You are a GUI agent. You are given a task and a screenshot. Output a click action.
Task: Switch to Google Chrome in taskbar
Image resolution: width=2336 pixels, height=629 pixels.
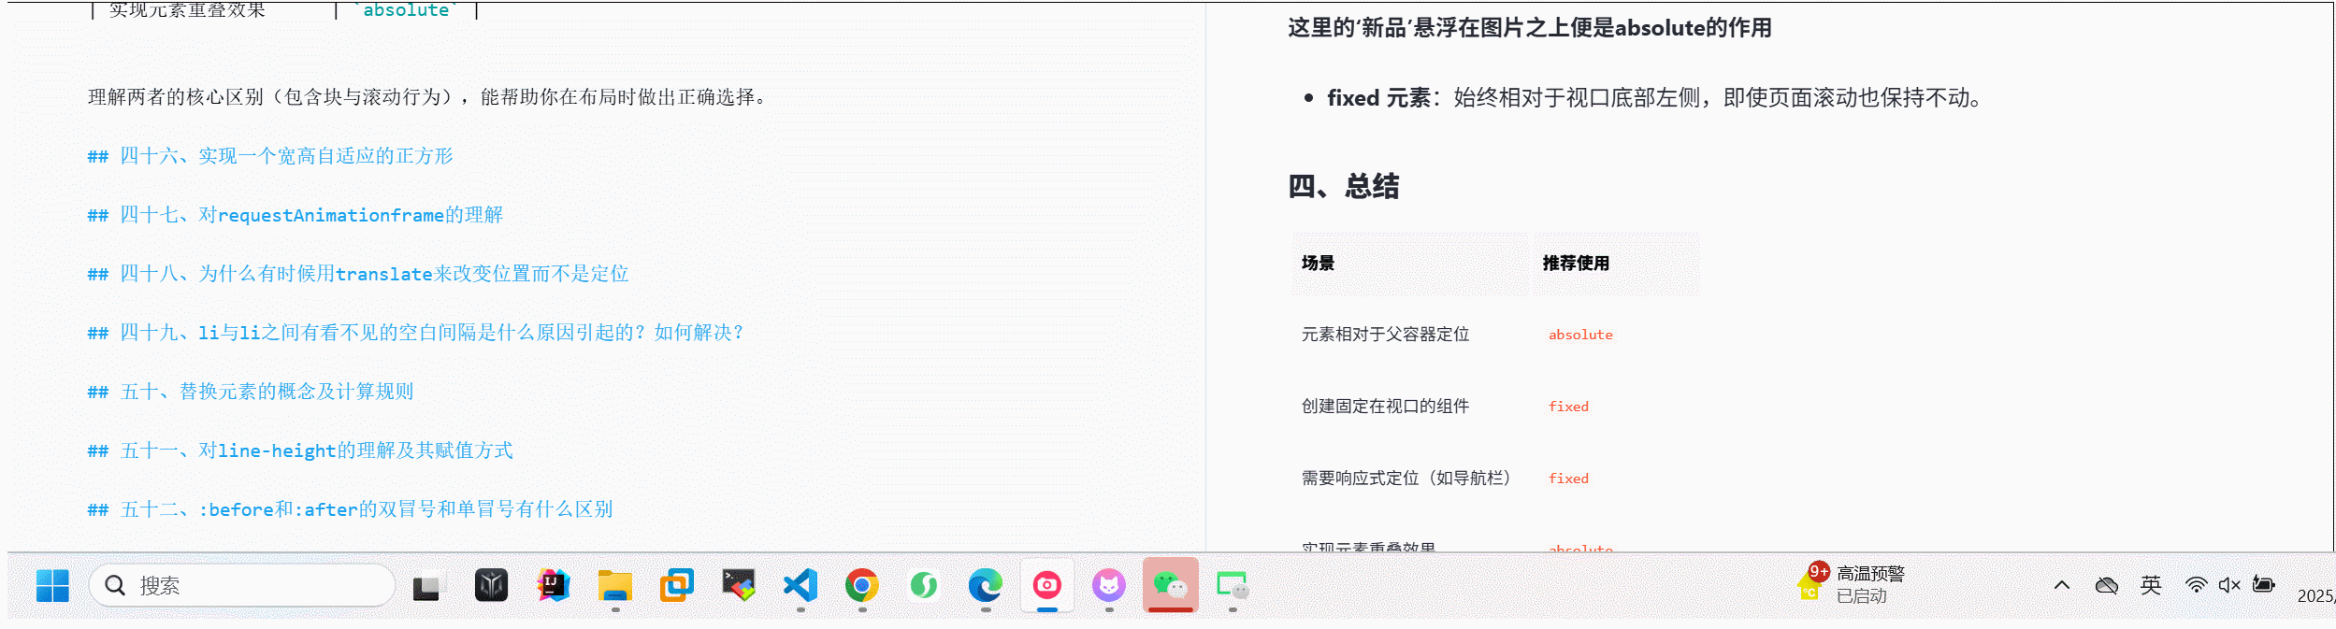point(862,586)
